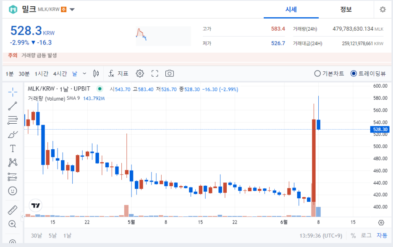Open page settings gear at top right
This screenshot has height=247, width=393.
point(383,10)
